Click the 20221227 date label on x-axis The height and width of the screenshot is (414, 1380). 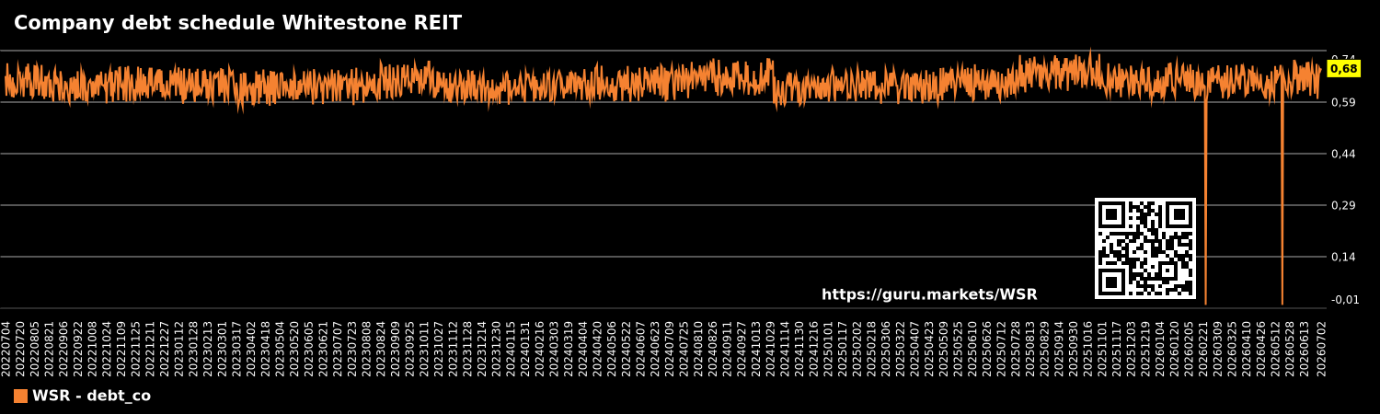coord(166,349)
